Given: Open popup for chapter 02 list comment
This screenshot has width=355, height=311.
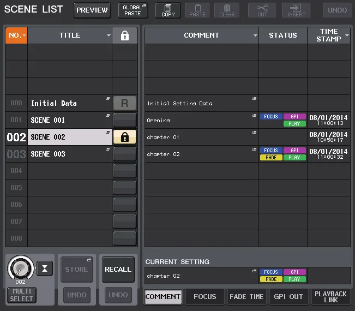Looking at the screenshot, I should (254, 149).
